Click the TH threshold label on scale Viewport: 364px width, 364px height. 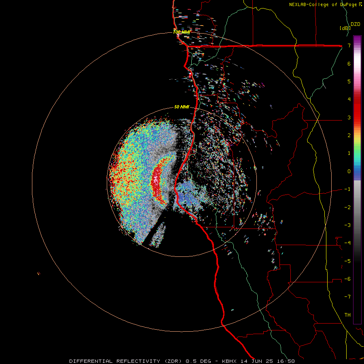[x=347, y=315]
